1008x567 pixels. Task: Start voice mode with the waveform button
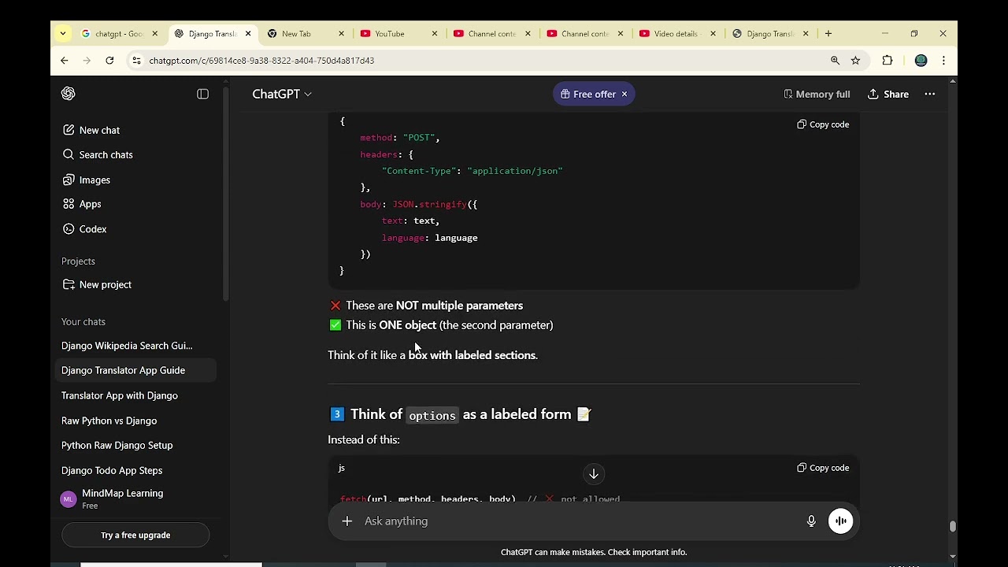pyautogui.click(x=840, y=521)
